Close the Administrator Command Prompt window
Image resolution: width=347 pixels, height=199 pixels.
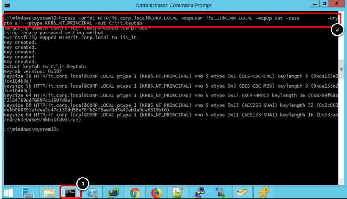pos(336,4)
